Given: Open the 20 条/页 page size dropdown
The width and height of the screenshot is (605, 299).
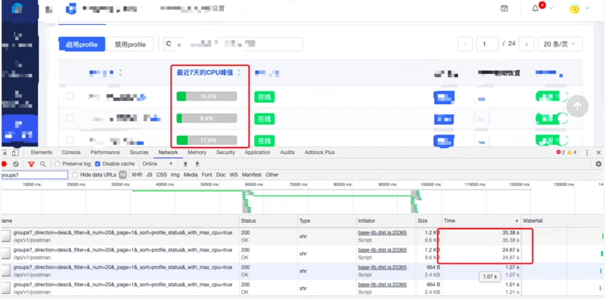Looking at the screenshot, I should (560, 44).
